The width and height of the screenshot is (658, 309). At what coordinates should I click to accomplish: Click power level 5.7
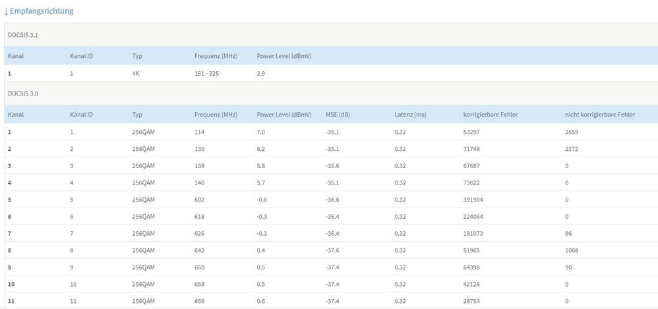(x=261, y=183)
